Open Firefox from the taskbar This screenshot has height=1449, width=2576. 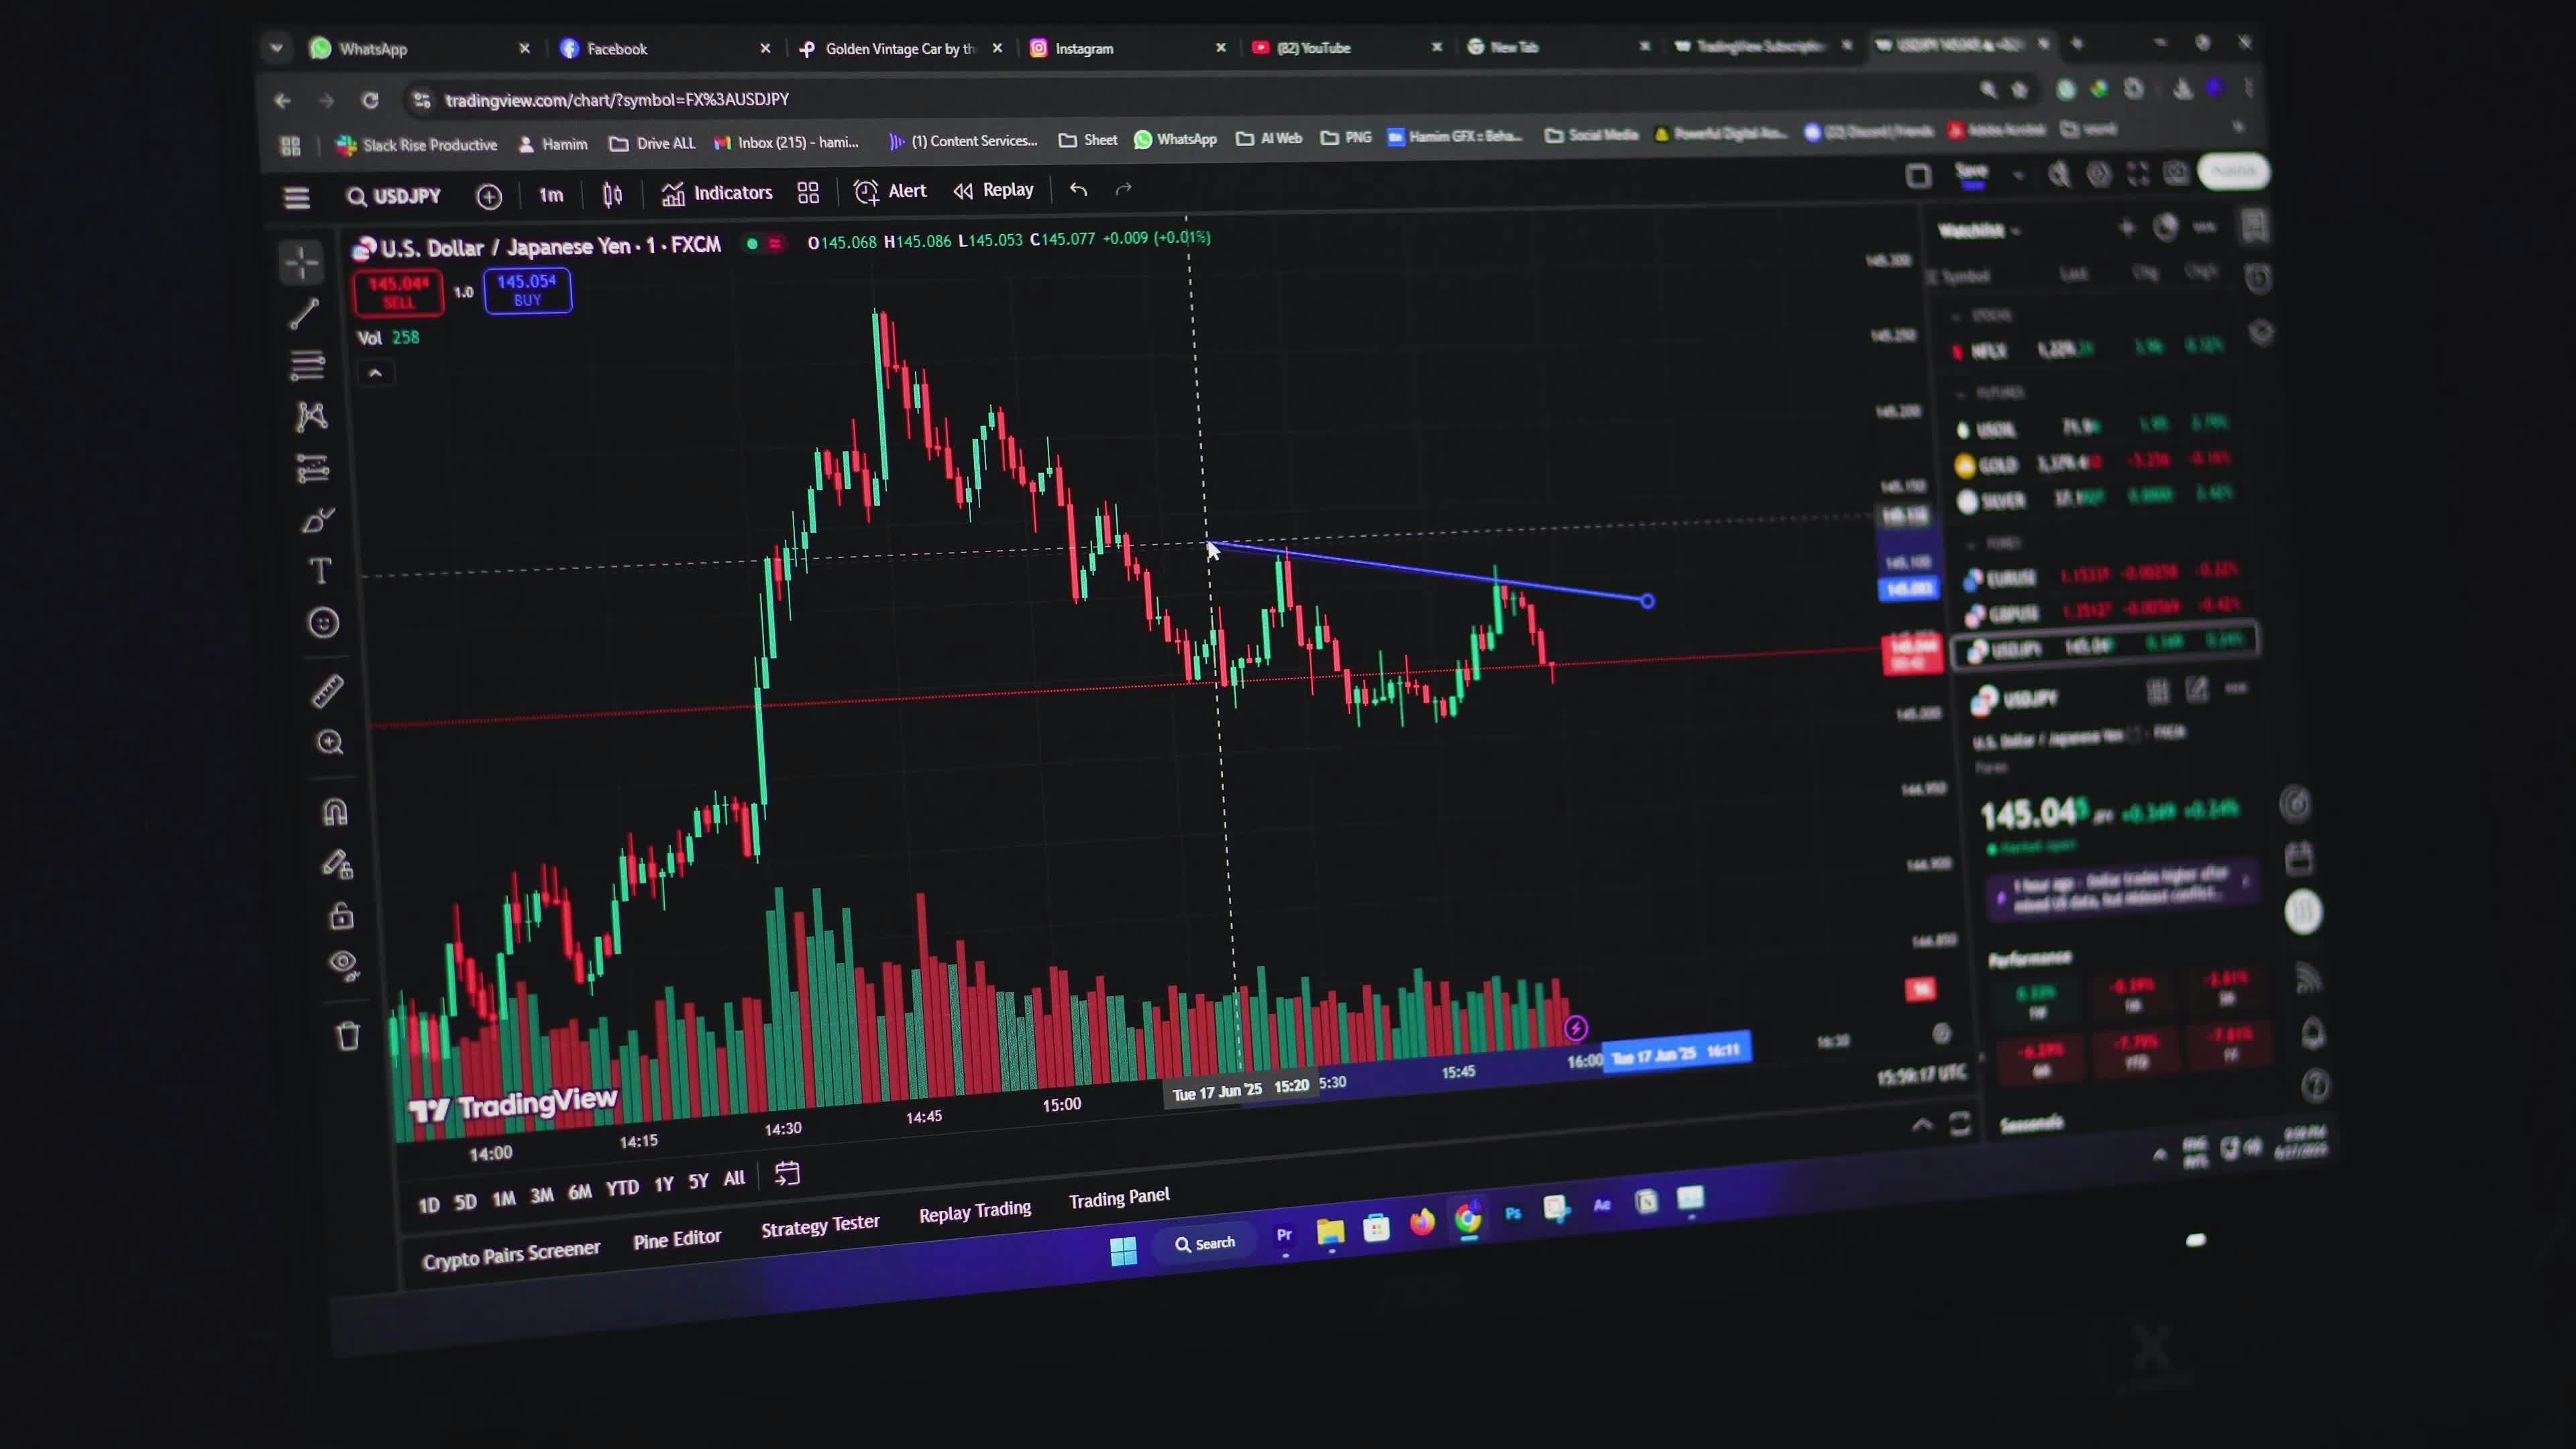1422,1222
